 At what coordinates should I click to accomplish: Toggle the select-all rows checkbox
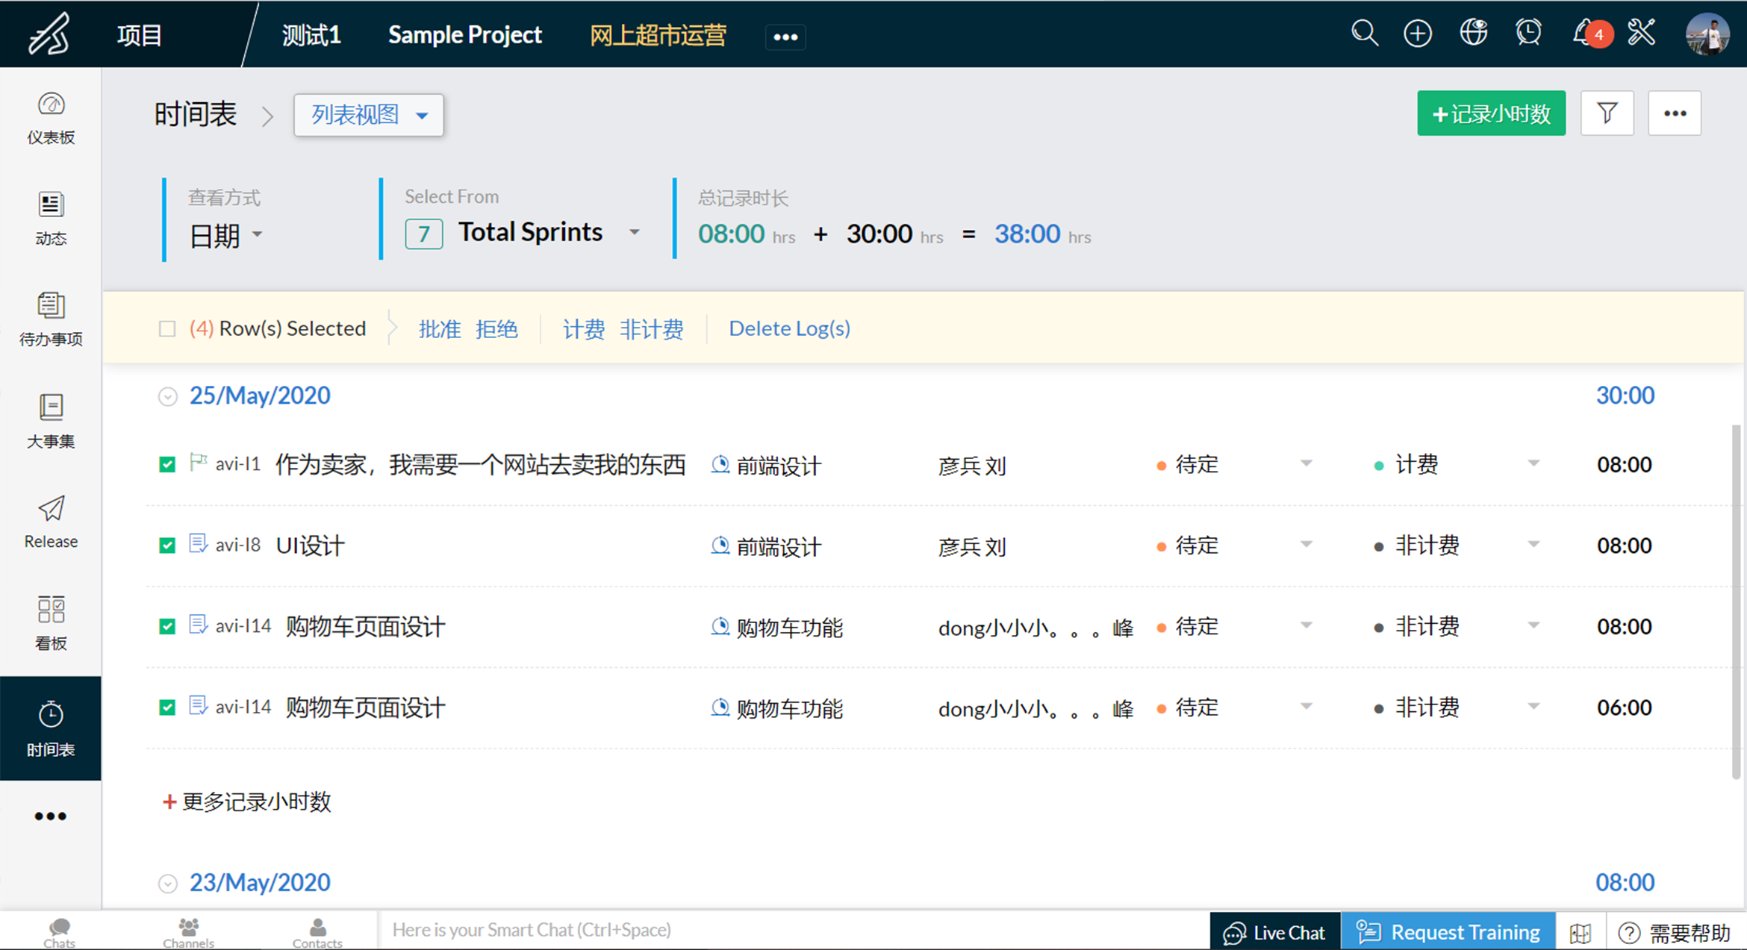[x=167, y=329]
